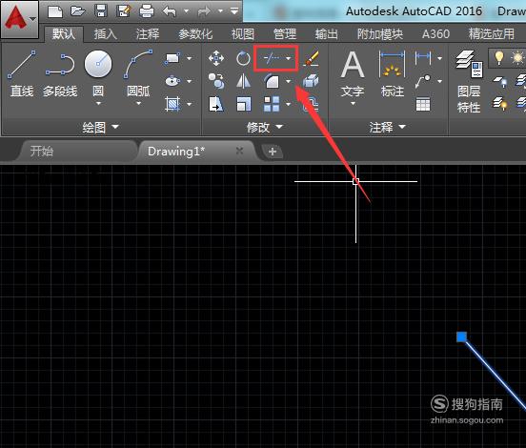This screenshot has width=526, height=448.
Task: Switch to the 默认 ribbon tab
Action: (64, 34)
